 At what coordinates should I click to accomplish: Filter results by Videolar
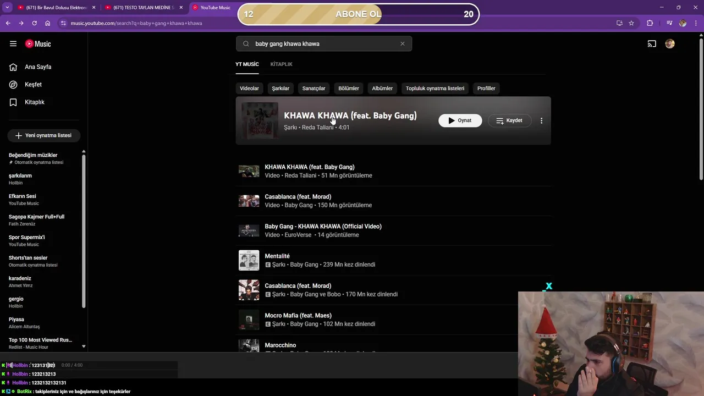249,89
